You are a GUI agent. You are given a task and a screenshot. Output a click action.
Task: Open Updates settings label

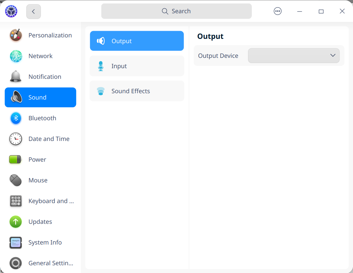40,222
